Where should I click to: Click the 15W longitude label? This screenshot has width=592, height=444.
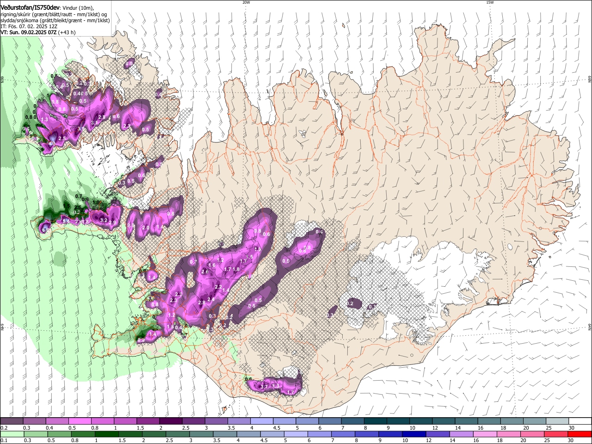click(490, 2)
